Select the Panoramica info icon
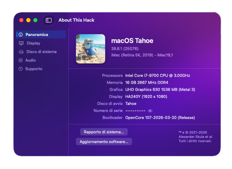 (21, 35)
